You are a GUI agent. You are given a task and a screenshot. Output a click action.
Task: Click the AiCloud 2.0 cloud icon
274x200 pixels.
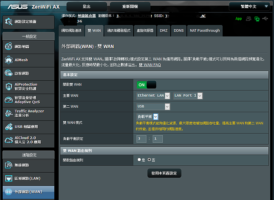8,140
